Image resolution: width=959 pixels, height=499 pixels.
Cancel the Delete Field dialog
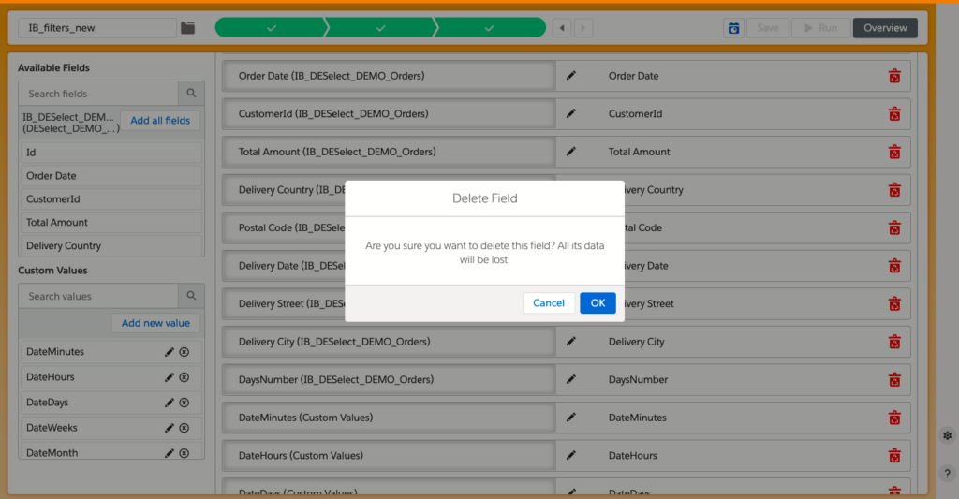[x=549, y=303]
